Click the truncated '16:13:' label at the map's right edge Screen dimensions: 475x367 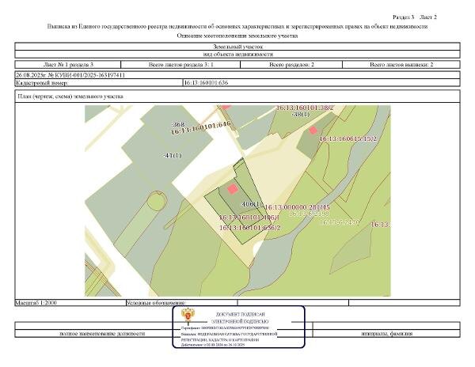click(x=381, y=225)
